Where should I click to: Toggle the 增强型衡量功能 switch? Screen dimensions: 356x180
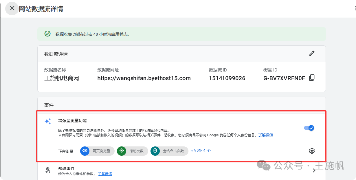pyautogui.click(x=309, y=128)
